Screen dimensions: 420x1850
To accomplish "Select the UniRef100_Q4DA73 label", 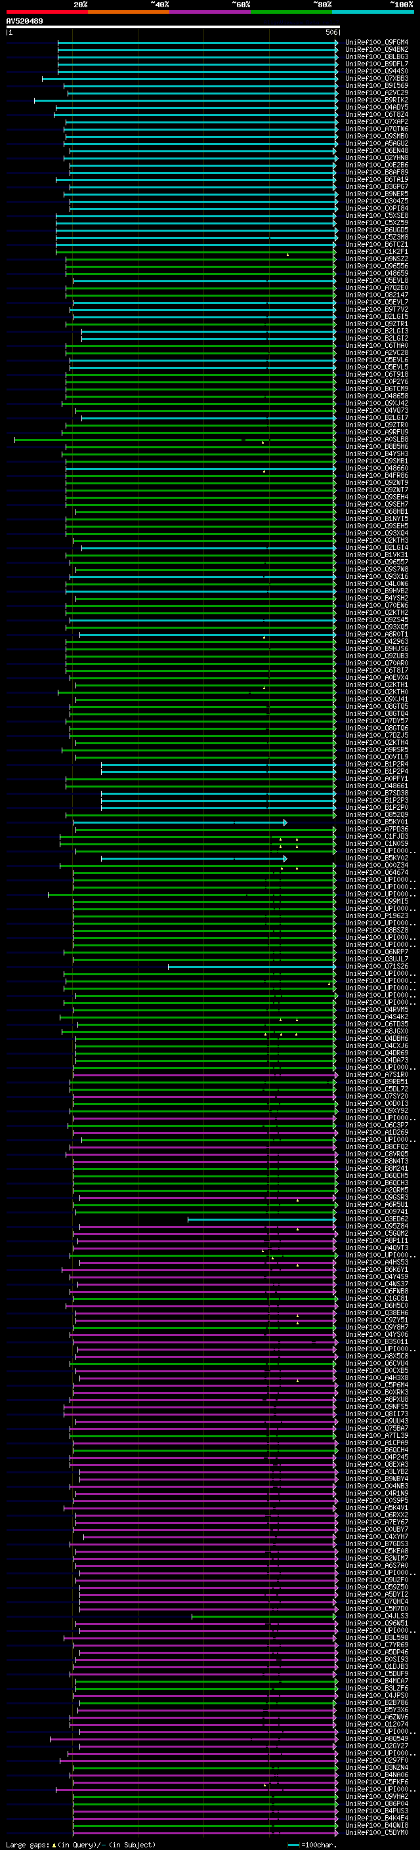I will coord(376,1060).
